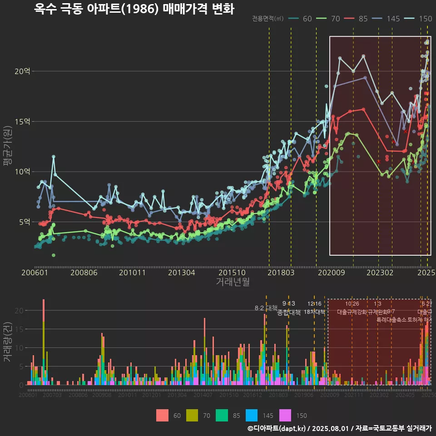Click the 202111 label on volume chart axis

354,395
